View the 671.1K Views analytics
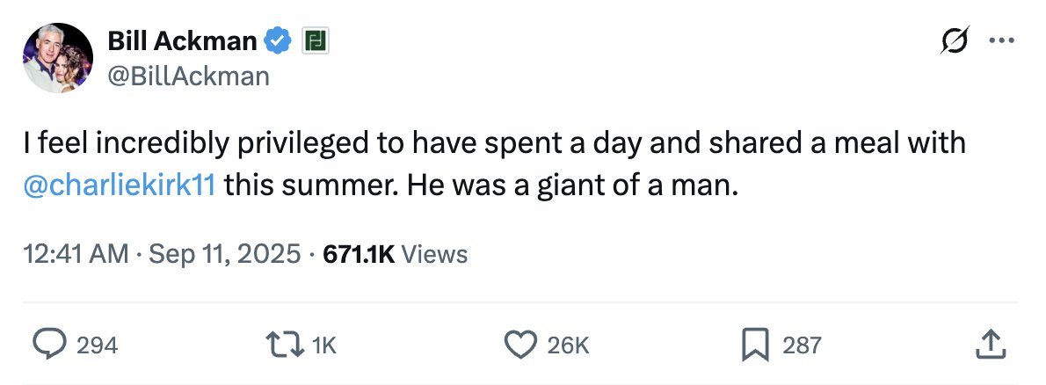The height and width of the screenshot is (385, 1046). [x=396, y=255]
